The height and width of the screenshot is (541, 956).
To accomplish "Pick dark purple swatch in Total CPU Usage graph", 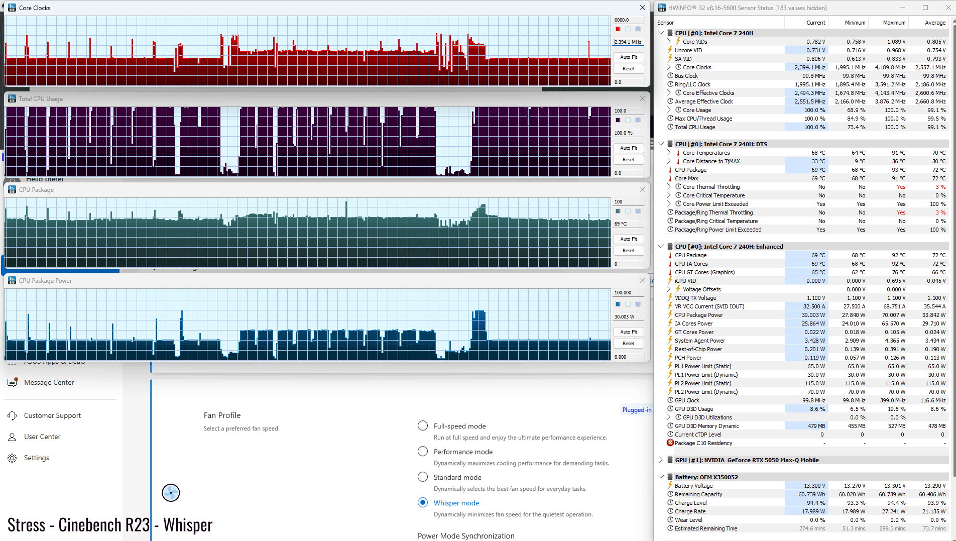I will tap(618, 120).
